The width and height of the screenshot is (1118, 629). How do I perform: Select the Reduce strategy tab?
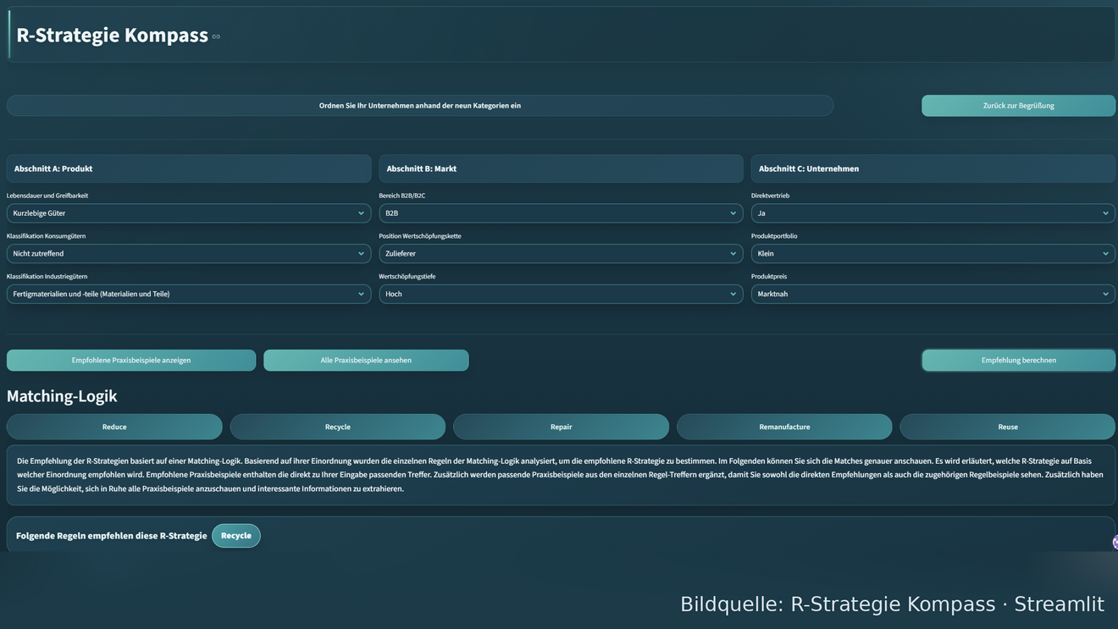tap(114, 427)
